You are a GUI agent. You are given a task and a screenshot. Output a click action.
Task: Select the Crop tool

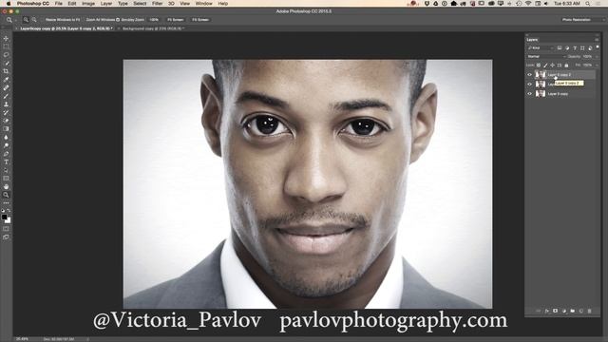coord(6,71)
